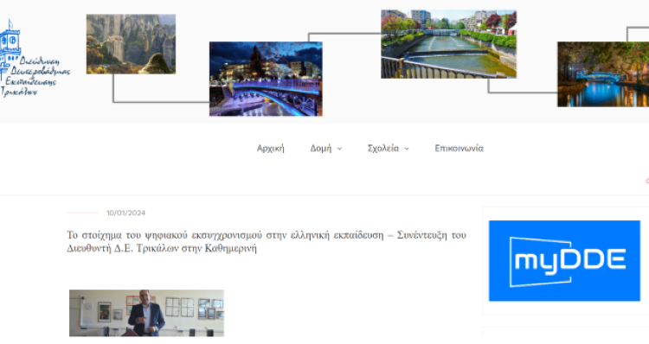Click the article photo of man in suit
Image resolution: width=649 pixels, height=344 pixels.
tap(146, 313)
